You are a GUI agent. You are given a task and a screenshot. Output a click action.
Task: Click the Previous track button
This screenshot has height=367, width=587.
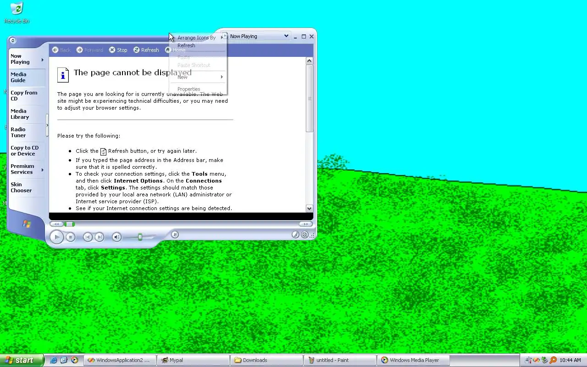point(88,237)
